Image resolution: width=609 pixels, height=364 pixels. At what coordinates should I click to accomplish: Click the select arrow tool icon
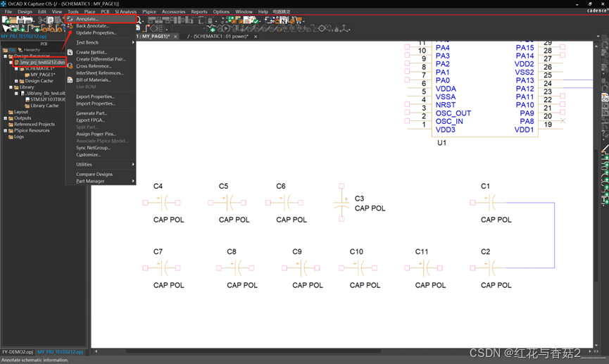coord(6,28)
